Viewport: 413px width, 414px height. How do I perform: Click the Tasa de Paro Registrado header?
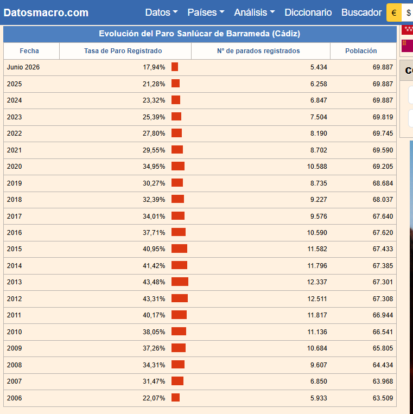(123, 50)
